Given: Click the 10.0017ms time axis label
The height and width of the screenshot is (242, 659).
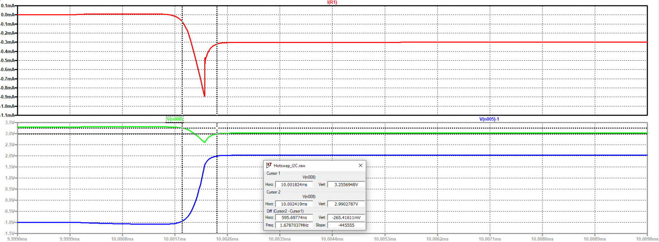Looking at the screenshot, I should [175, 238].
